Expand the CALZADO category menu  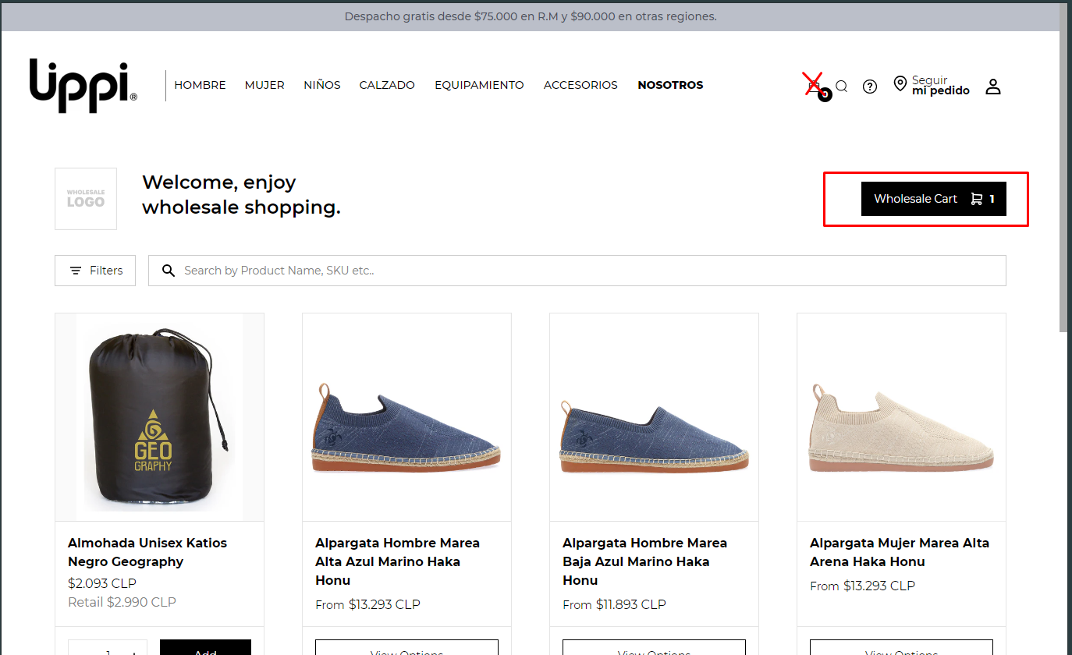pyautogui.click(x=387, y=85)
